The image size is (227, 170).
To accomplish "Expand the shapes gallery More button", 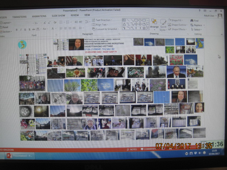I will [x=148, y=28].
